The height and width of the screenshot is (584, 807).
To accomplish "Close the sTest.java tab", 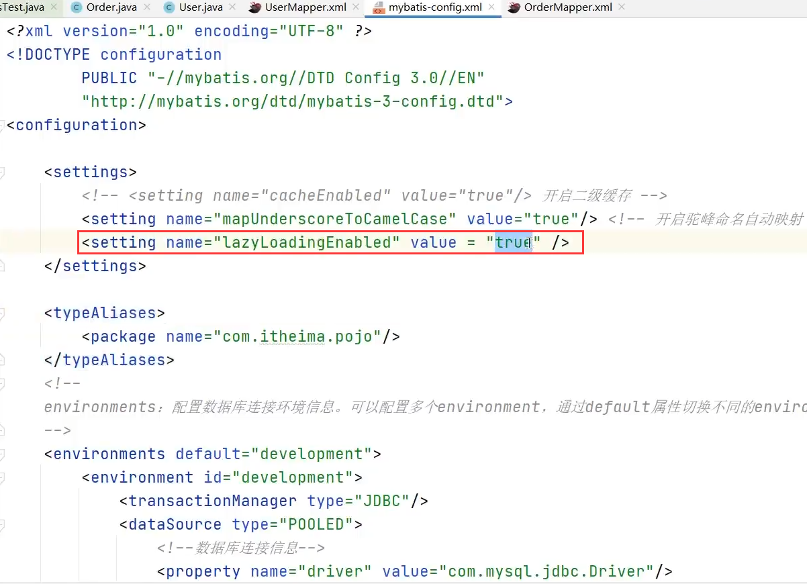I will [x=54, y=7].
